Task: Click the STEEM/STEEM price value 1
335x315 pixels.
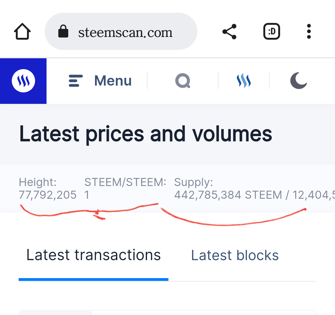Action: 87,195
